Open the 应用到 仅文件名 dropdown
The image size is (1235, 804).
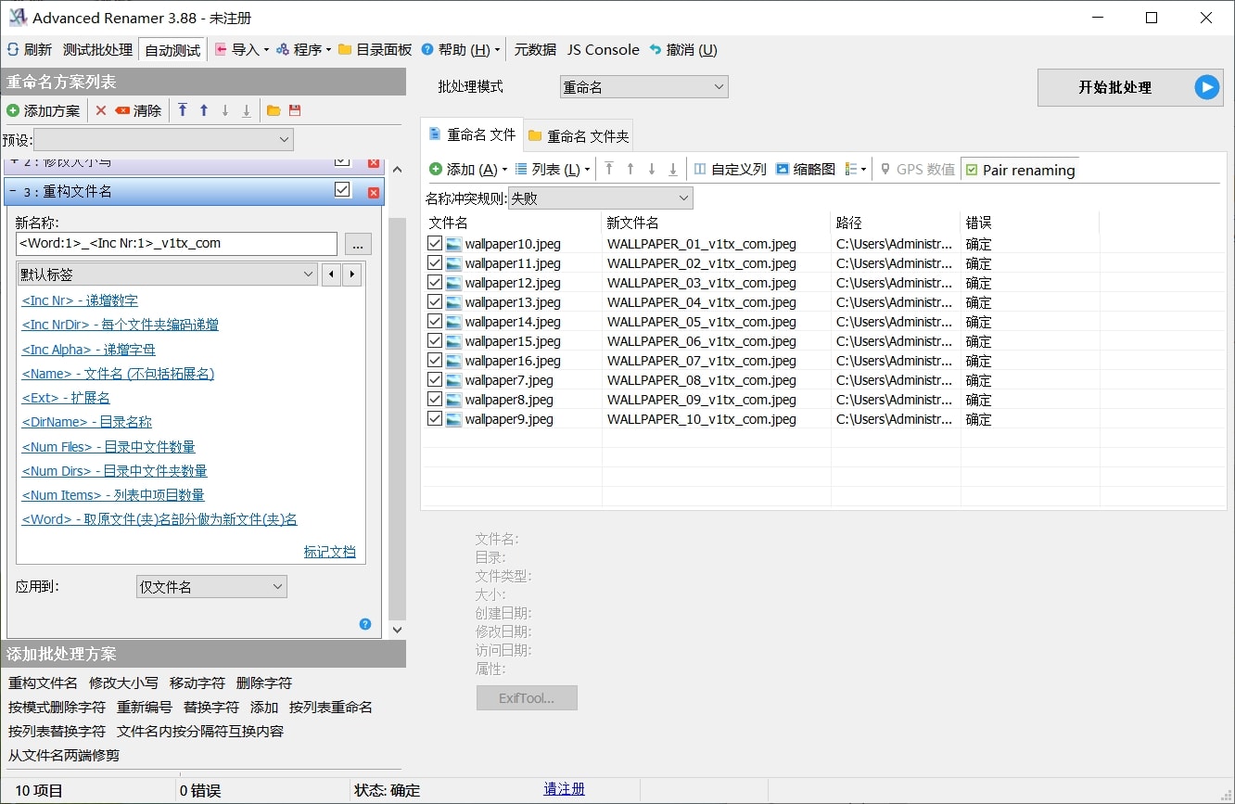coord(211,586)
